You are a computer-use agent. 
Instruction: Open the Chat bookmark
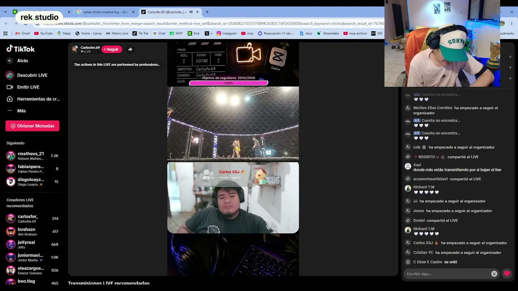click(159, 34)
